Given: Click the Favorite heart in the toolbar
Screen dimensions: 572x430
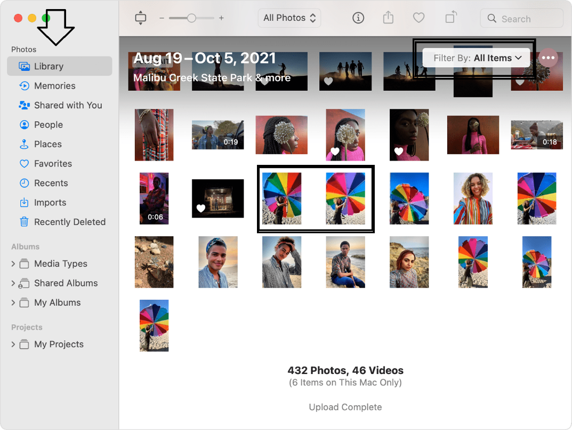Looking at the screenshot, I should [x=418, y=18].
